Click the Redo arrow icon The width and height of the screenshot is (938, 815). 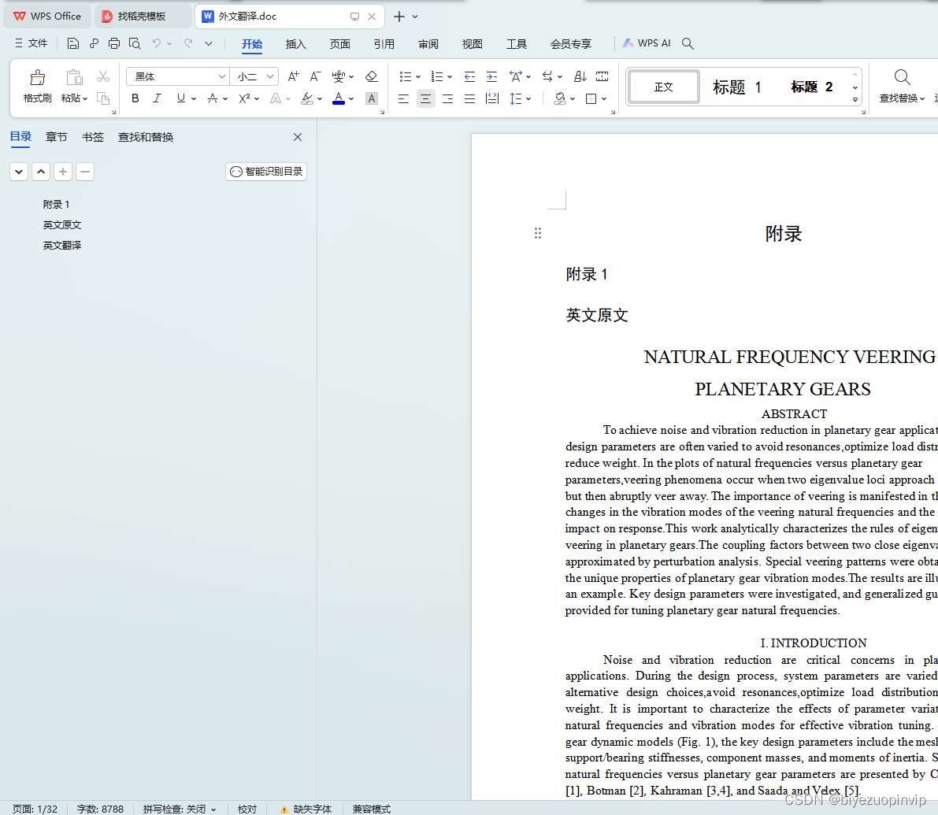[188, 43]
